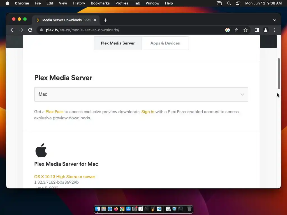Viewport: 287px width, 215px height.
Task: Click the date and time in menu bar
Action: tap(263, 3)
